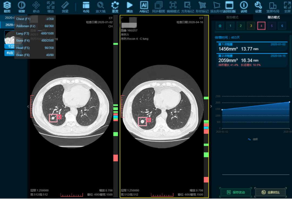Collapse the left panel with the left chevron
The height and width of the screenshot is (199, 292).
(x=28, y=107)
